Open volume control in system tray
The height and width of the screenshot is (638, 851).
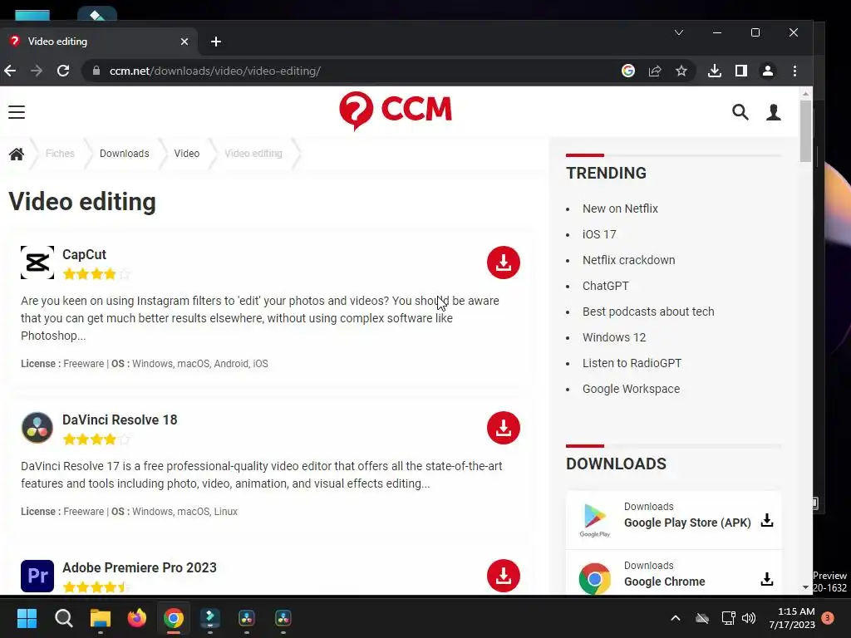tap(749, 618)
